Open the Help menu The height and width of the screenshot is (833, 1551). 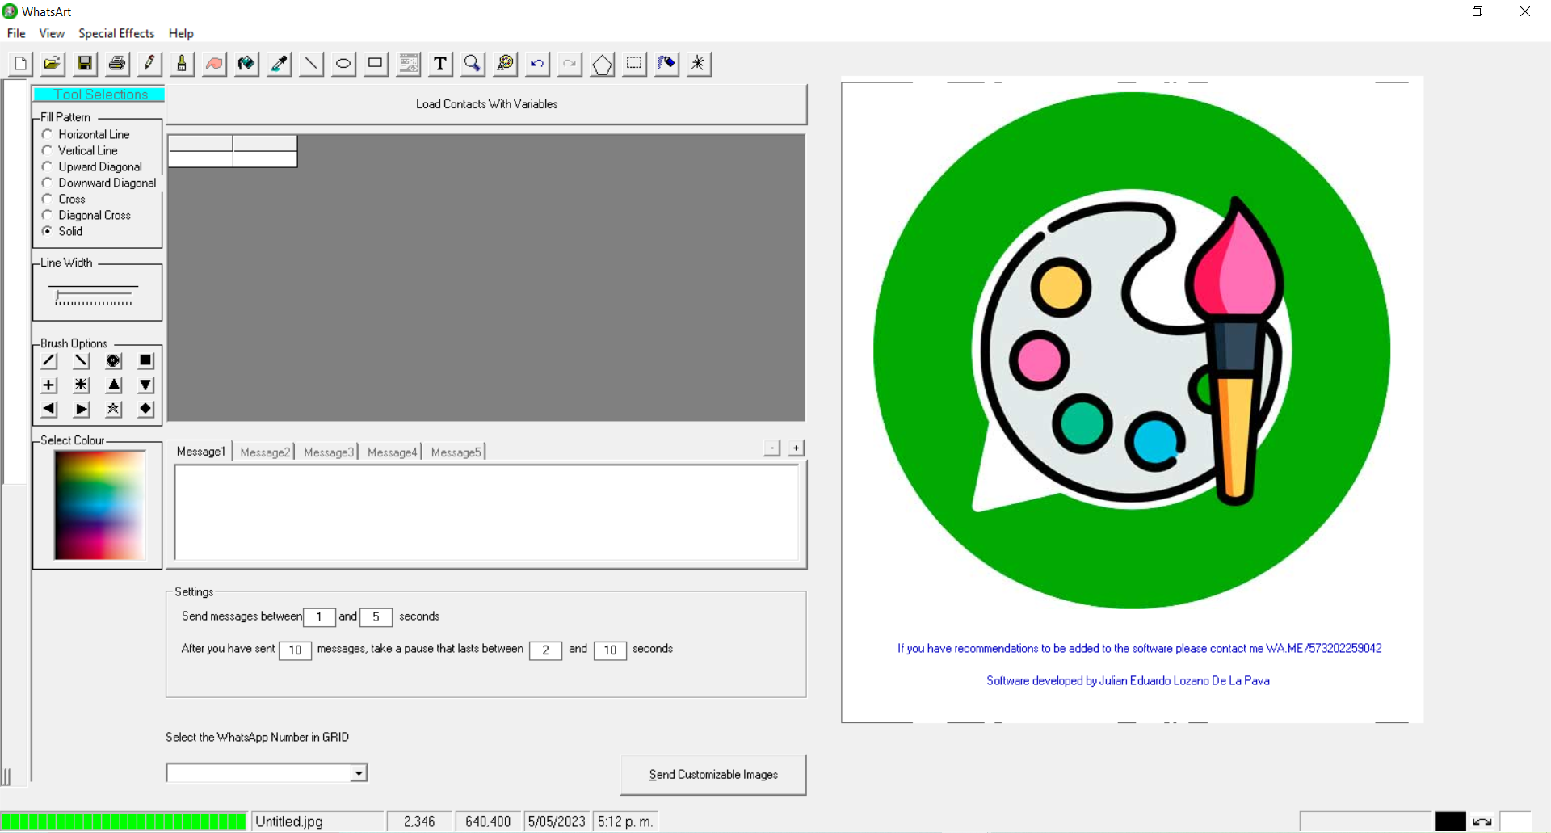(x=181, y=33)
